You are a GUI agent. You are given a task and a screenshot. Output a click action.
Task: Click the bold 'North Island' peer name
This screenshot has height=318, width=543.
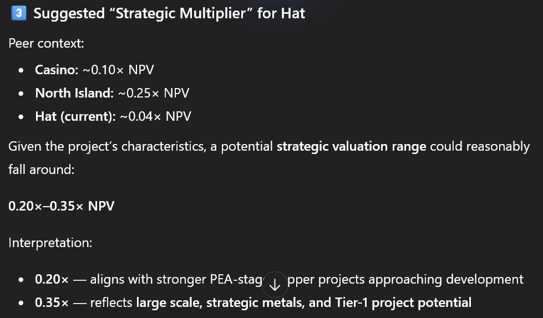tap(74, 93)
